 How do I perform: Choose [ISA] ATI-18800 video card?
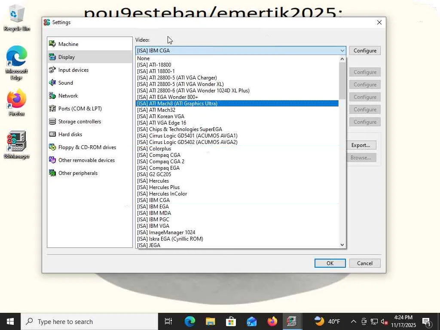pos(237,65)
